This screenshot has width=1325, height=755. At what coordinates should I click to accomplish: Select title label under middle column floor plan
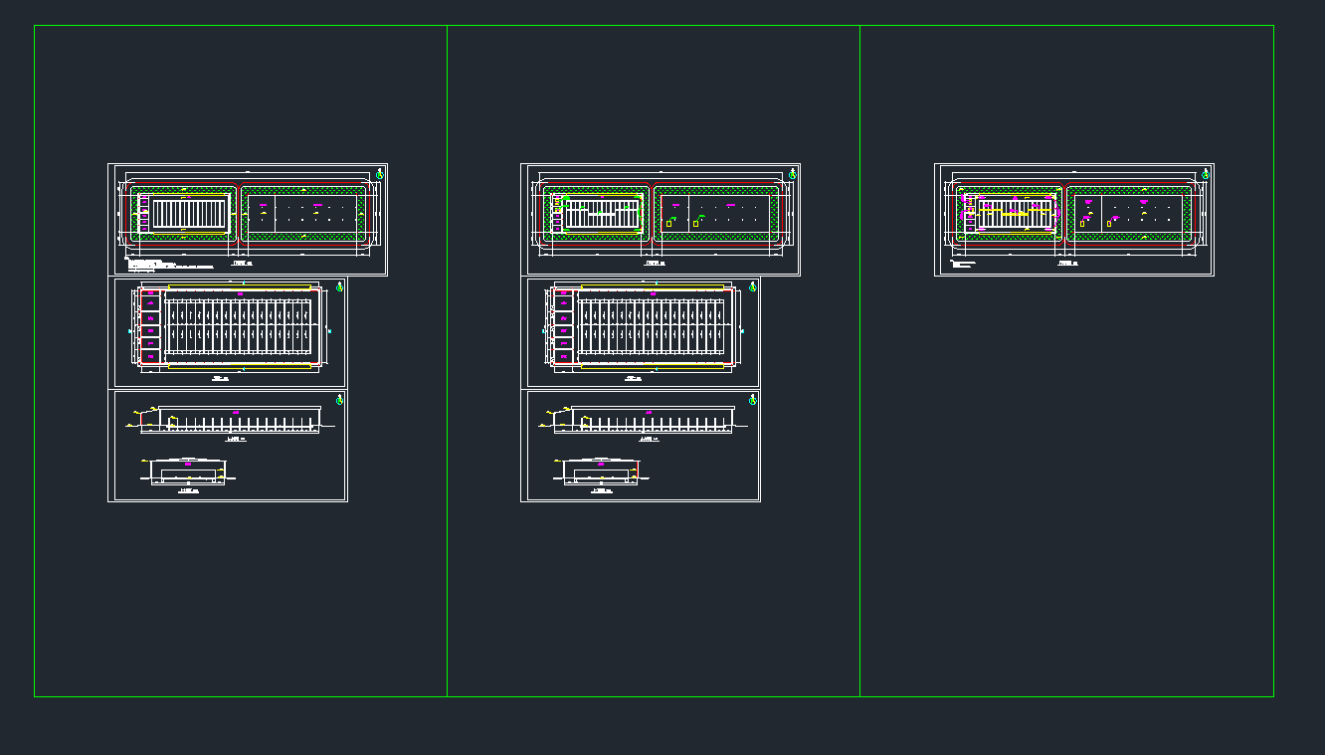click(x=633, y=379)
